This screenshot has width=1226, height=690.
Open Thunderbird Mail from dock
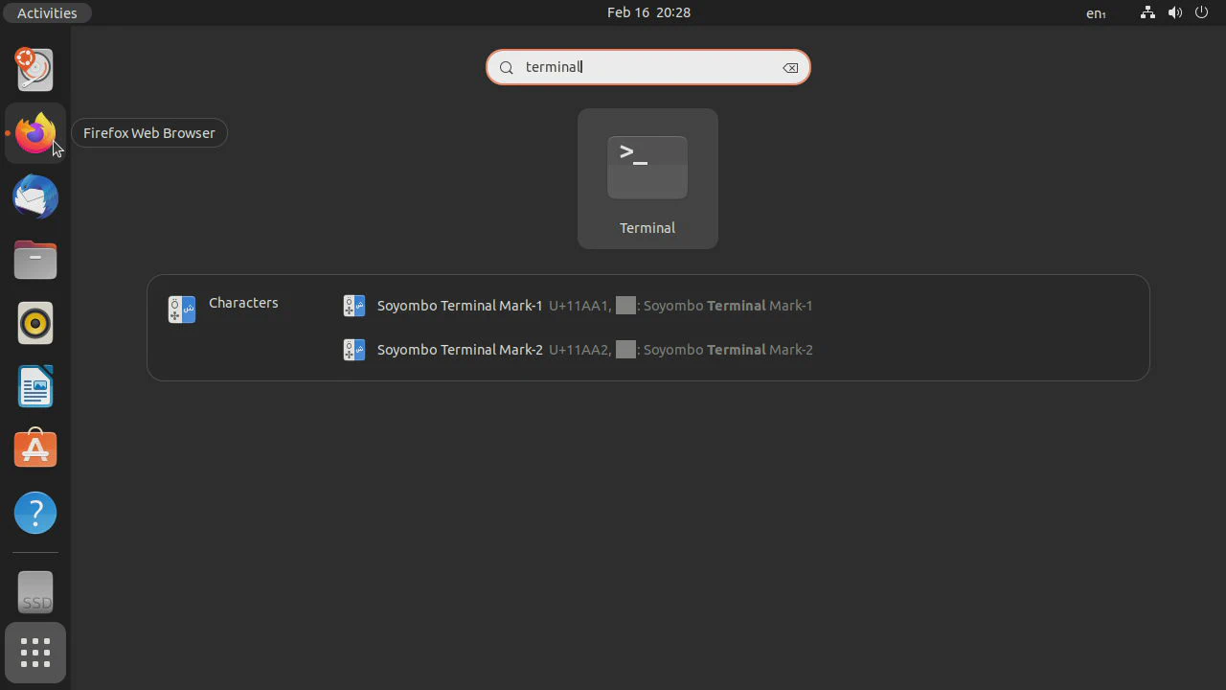35,196
